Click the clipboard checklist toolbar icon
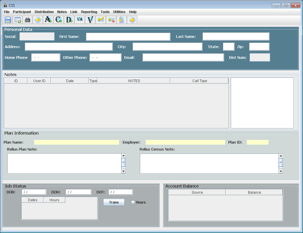This screenshot has width=303, height=233. (x=122, y=20)
